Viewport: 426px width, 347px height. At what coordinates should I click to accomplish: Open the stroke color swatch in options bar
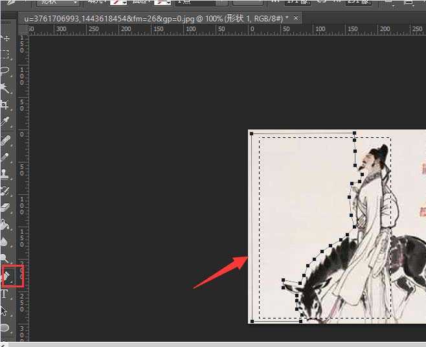157,3
